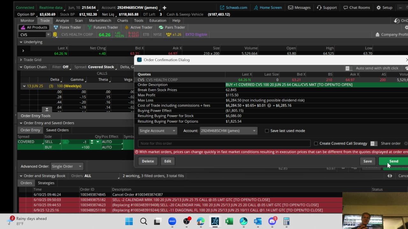
Task: Open Forex Trader sub-tab
Action: coord(67,27)
